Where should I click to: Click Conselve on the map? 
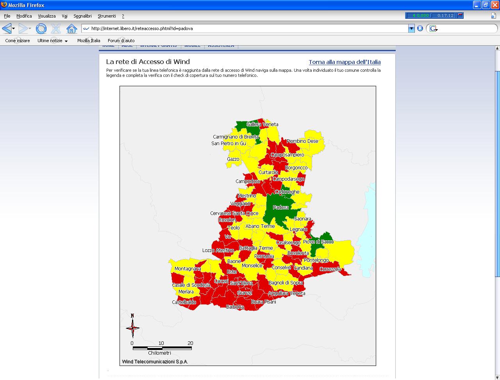point(281,268)
